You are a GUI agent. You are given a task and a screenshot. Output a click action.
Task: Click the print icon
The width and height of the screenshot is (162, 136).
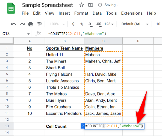coord(31,24)
